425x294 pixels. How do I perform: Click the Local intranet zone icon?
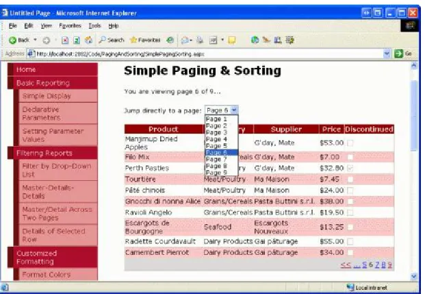click(x=350, y=287)
